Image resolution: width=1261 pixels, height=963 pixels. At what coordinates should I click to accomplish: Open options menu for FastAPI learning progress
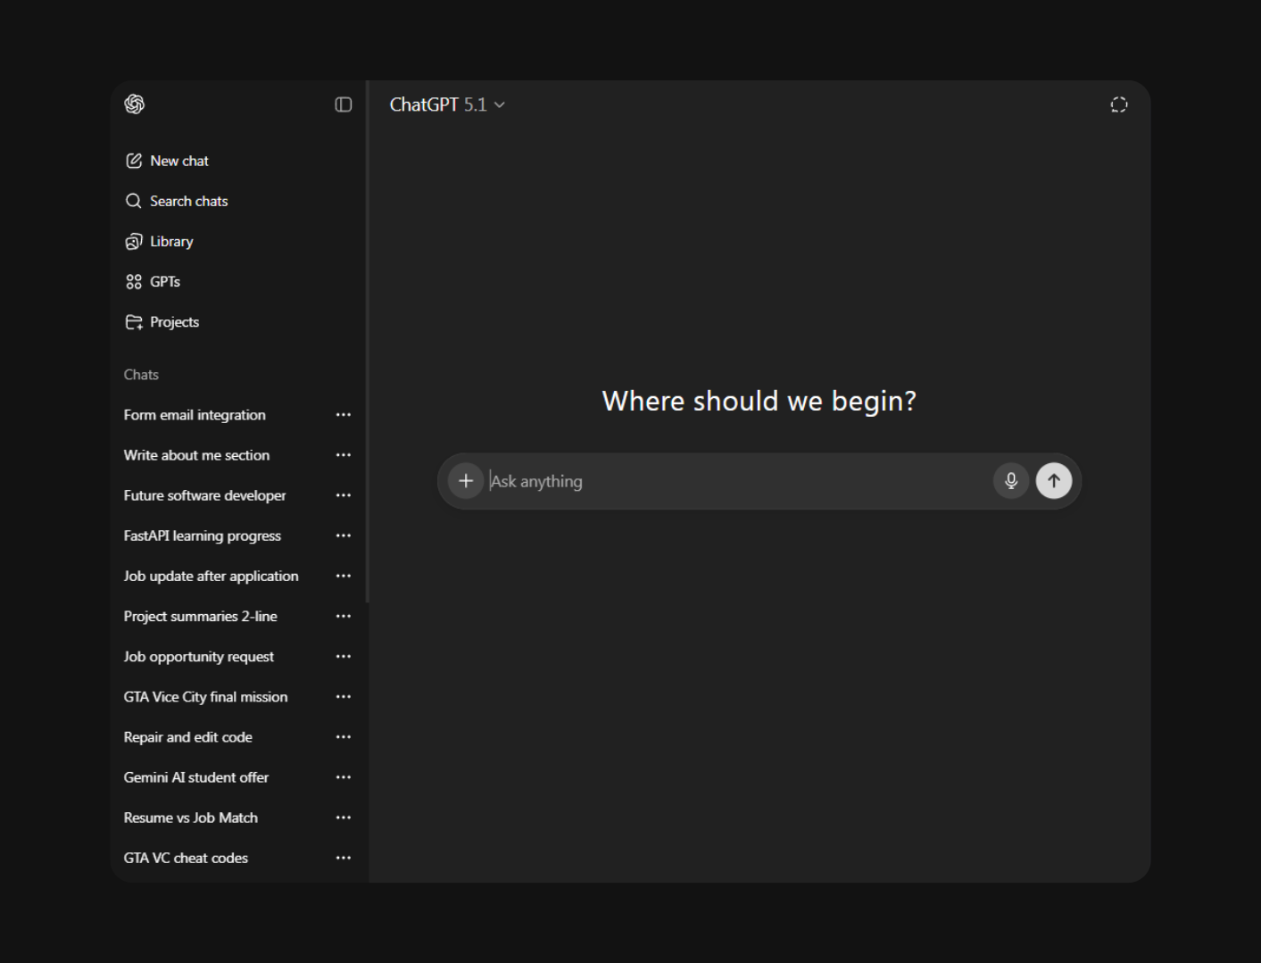(344, 535)
